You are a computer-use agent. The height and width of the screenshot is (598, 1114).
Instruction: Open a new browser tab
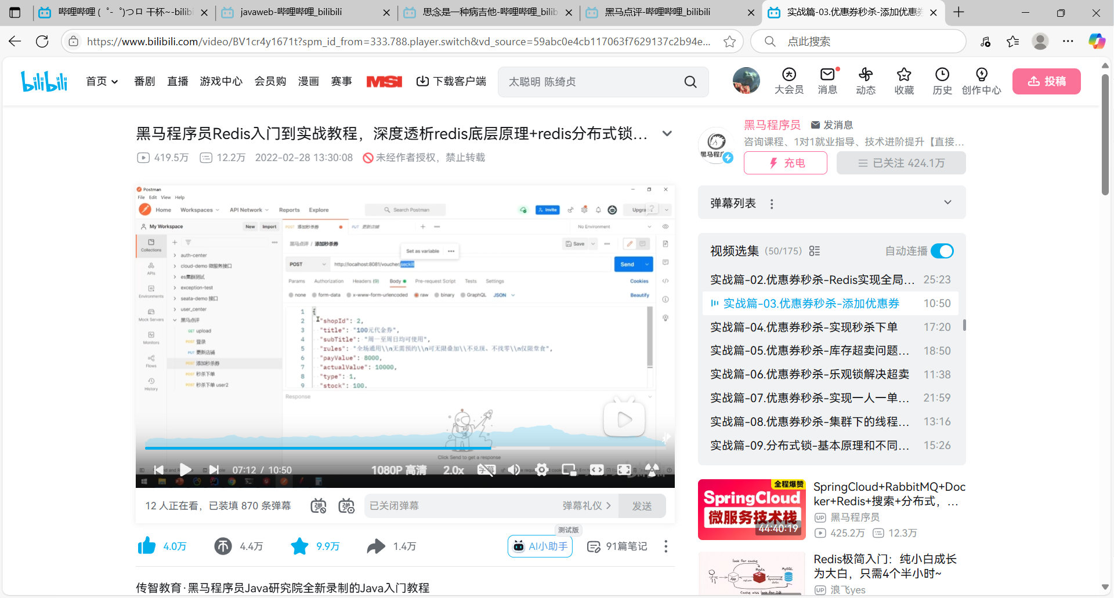pos(959,12)
